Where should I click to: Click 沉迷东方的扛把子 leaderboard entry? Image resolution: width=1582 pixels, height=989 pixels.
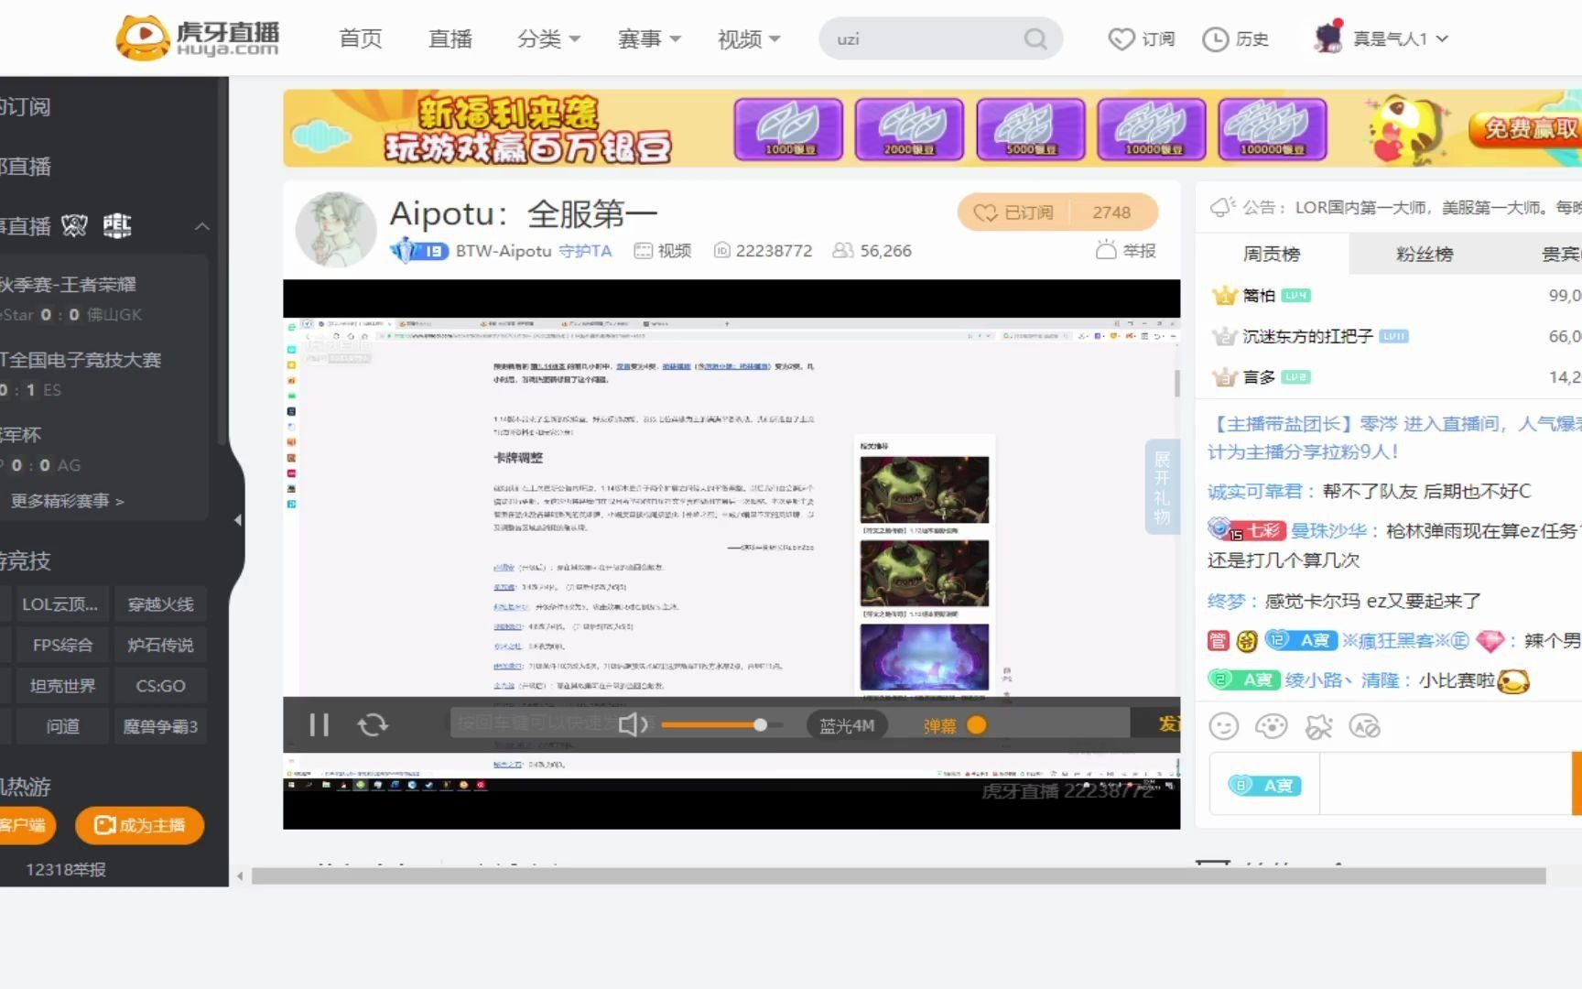[1388, 336]
